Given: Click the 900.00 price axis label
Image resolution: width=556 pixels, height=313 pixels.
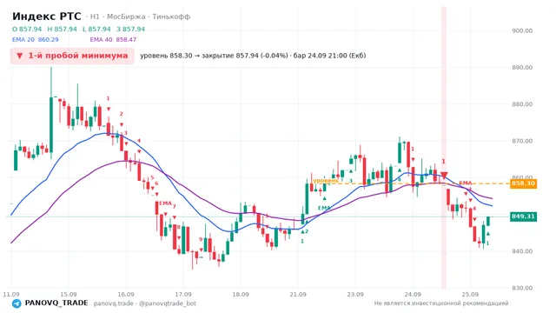Looking at the screenshot, I should point(522,31).
